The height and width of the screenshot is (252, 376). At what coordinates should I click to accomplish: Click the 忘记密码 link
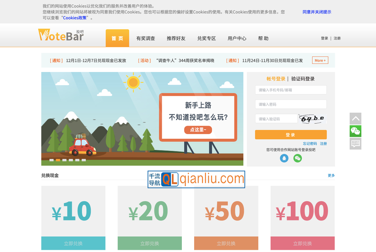coord(310,143)
